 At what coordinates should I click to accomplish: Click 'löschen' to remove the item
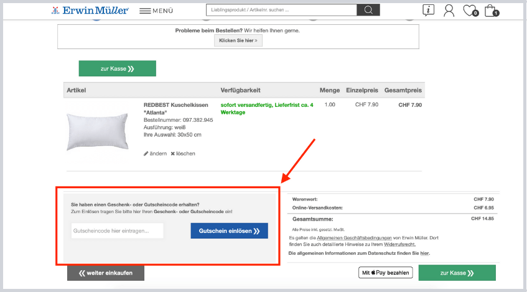coord(183,153)
